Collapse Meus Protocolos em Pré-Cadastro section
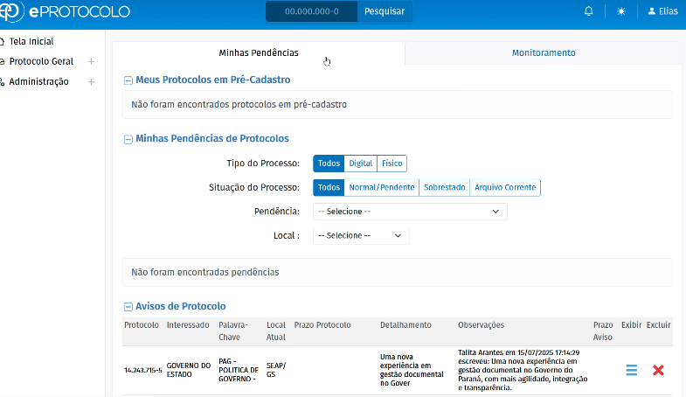 pyautogui.click(x=128, y=80)
